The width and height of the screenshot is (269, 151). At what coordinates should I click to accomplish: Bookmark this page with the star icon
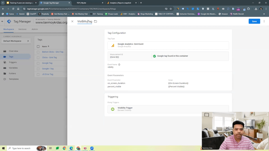click(x=171, y=9)
